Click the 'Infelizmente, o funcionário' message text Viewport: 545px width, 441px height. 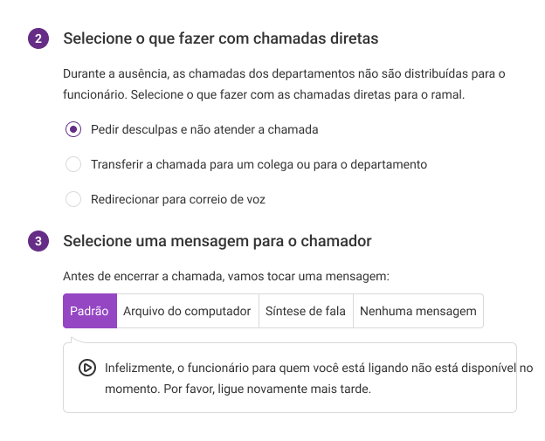pyautogui.click(x=319, y=378)
